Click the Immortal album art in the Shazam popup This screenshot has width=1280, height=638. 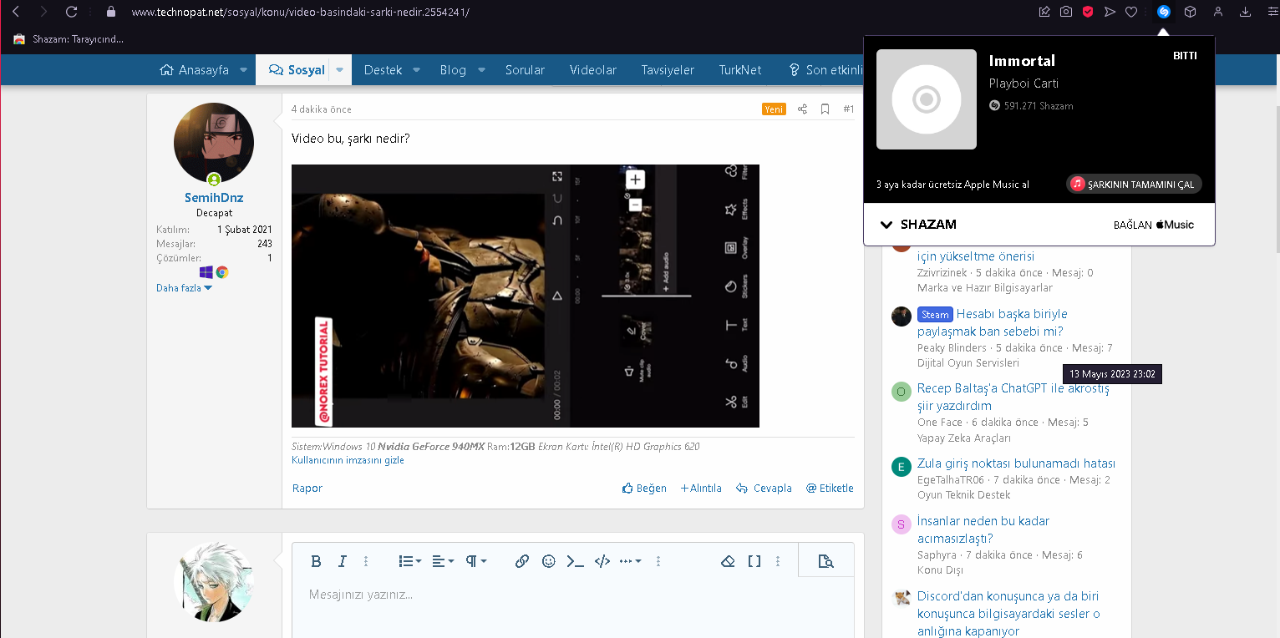click(927, 99)
